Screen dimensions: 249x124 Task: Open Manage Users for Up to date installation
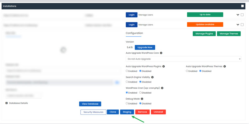point(146,15)
